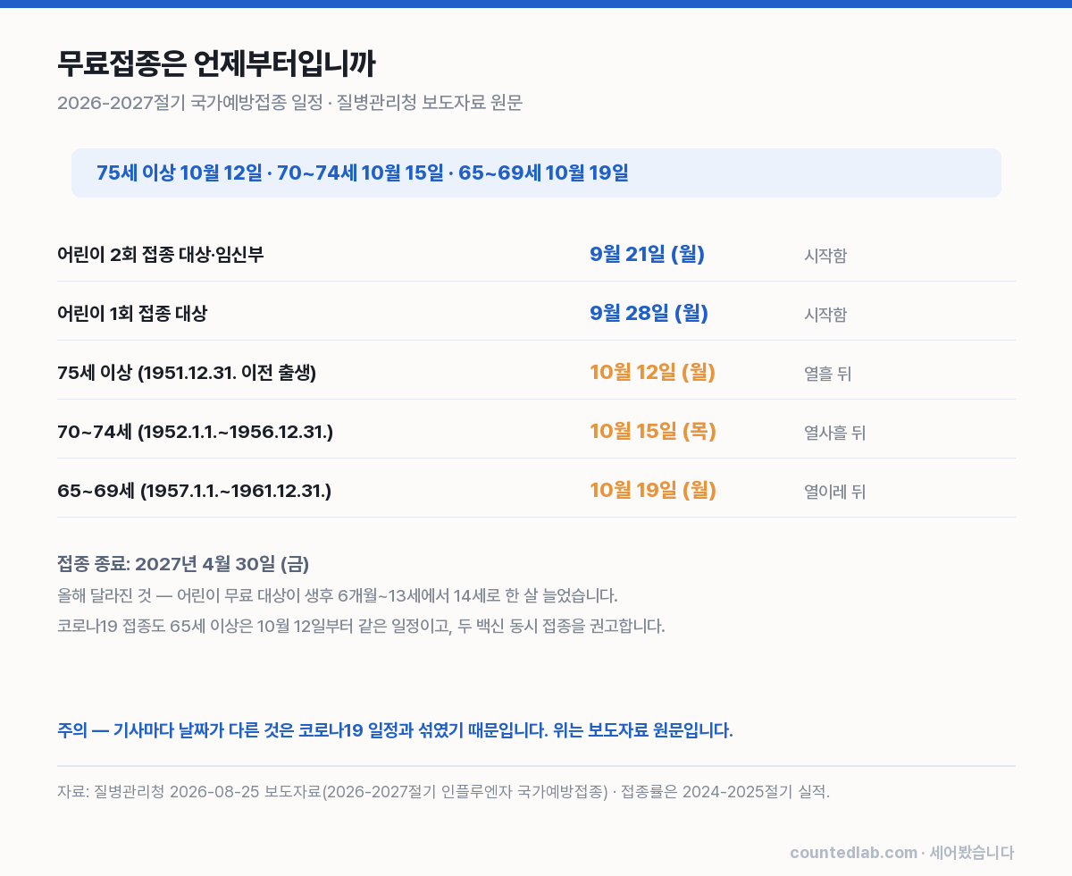Screen dimensions: 1072x876
Task: Click the orange date 10월 12일 (월)
Action: pos(653,372)
